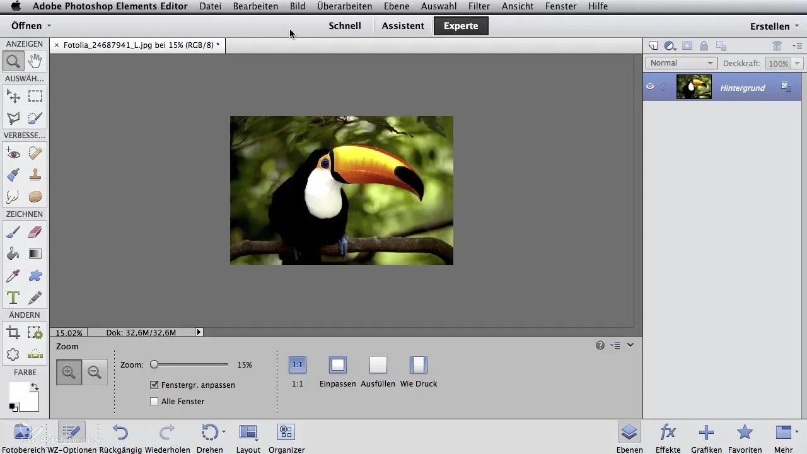Select the Straighten tool
This screenshot has height=454, width=807.
35,354
